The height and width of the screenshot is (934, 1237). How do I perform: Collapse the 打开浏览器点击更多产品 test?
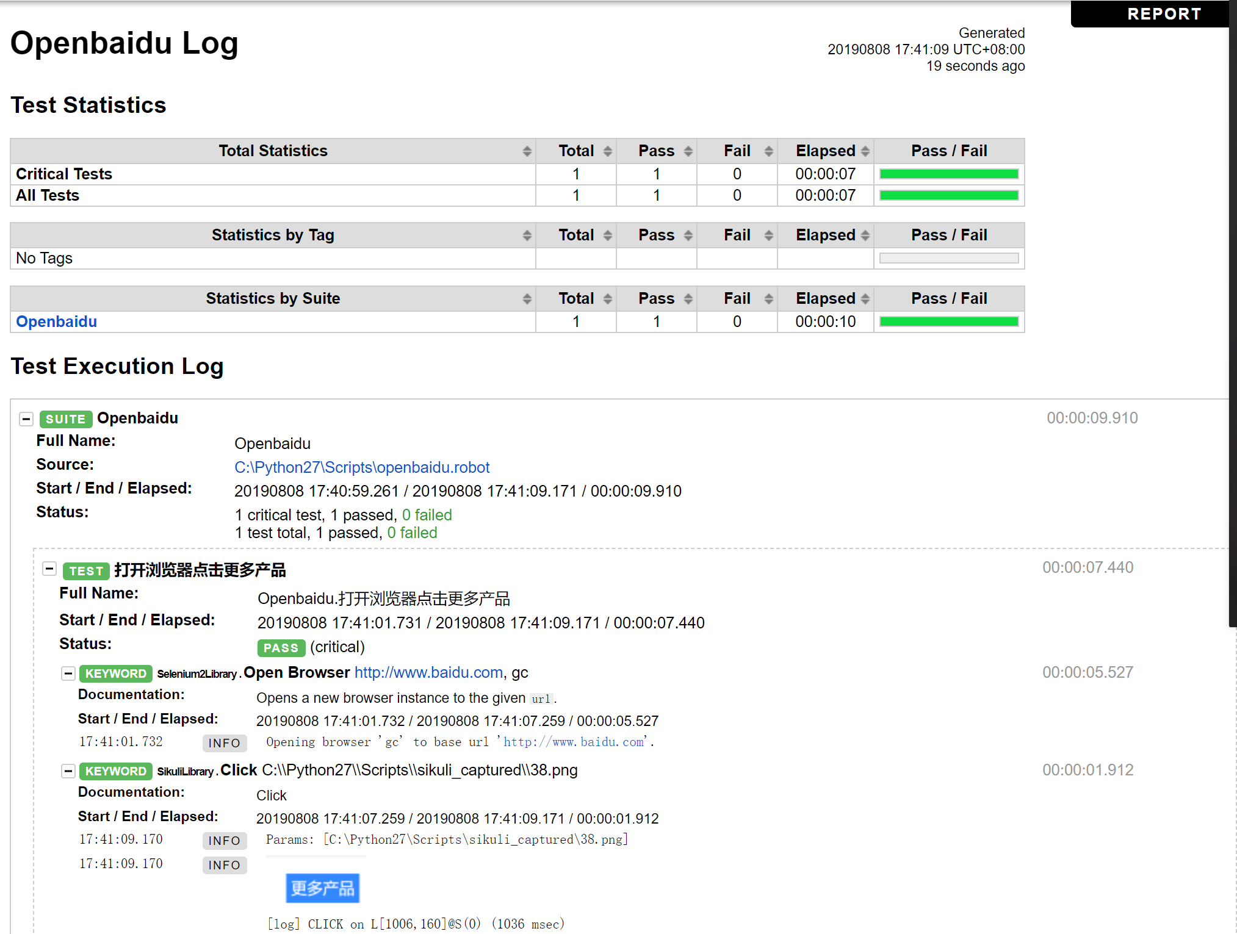[x=49, y=569]
